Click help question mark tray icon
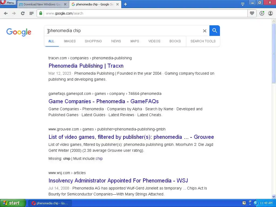The width and height of the screenshot is (276, 207). [x=244, y=203]
